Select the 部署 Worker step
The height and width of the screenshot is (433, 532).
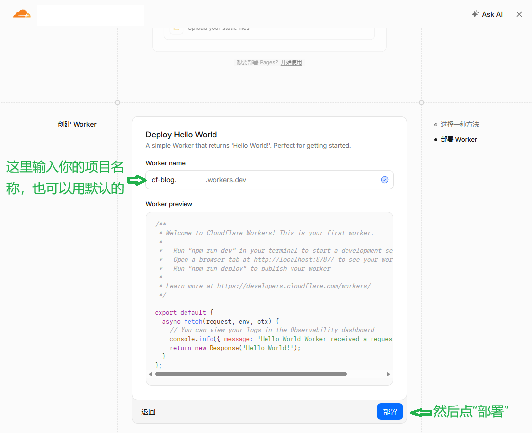click(x=458, y=140)
